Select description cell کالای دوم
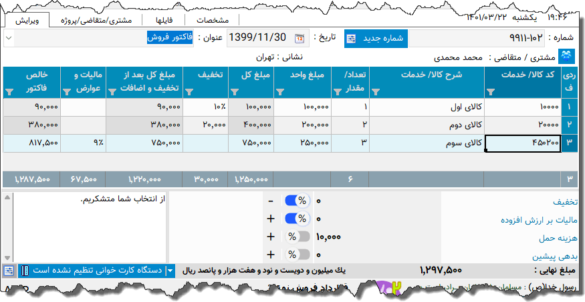Image resolution: width=585 pixels, height=302 pixels. pyautogui.click(x=427, y=125)
